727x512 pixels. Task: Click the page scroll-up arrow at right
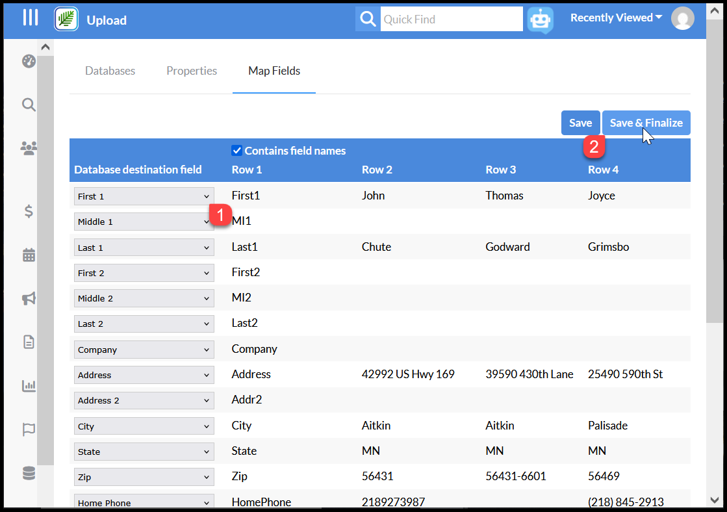(715, 11)
